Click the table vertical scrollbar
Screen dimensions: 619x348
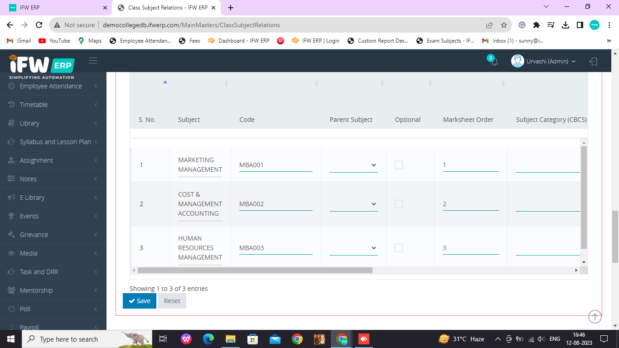pos(584,198)
